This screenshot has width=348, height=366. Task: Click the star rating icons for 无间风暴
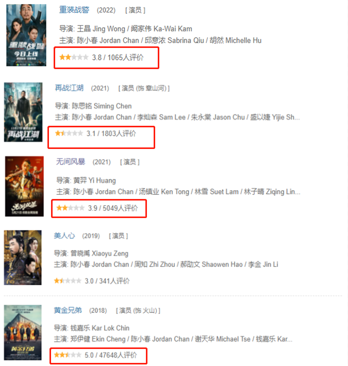(x=70, y=208)
